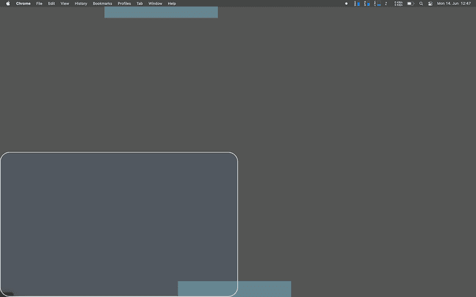Click the recording dot status icon
This screenshot has width=476, height=297.
pyautogui.click(x=346, y=4)
